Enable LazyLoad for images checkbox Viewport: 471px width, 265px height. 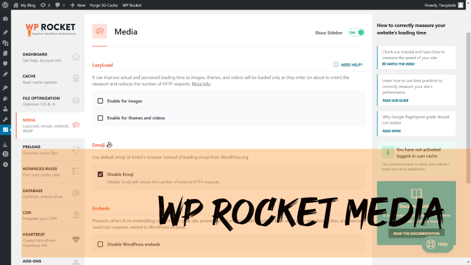pyautogui.click(x=100, y=101)
